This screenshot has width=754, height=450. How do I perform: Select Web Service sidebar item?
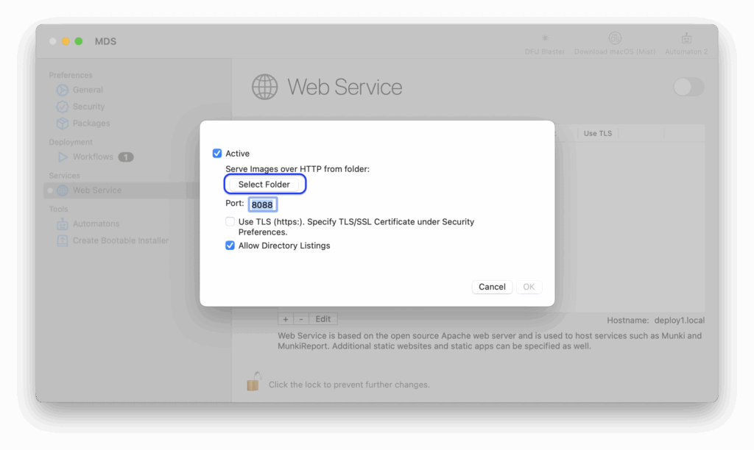coord(97,190)
